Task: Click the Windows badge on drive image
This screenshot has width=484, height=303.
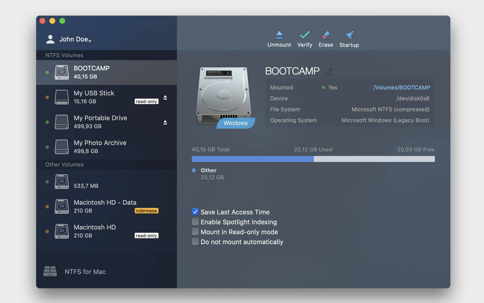Action: (x=236, y=123)
